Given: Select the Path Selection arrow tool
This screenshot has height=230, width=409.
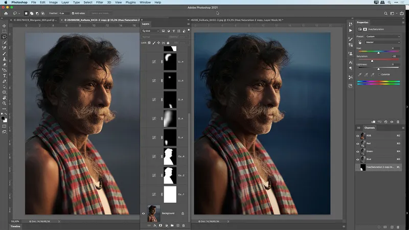Looking at the screenshot, I should (4, 86).
